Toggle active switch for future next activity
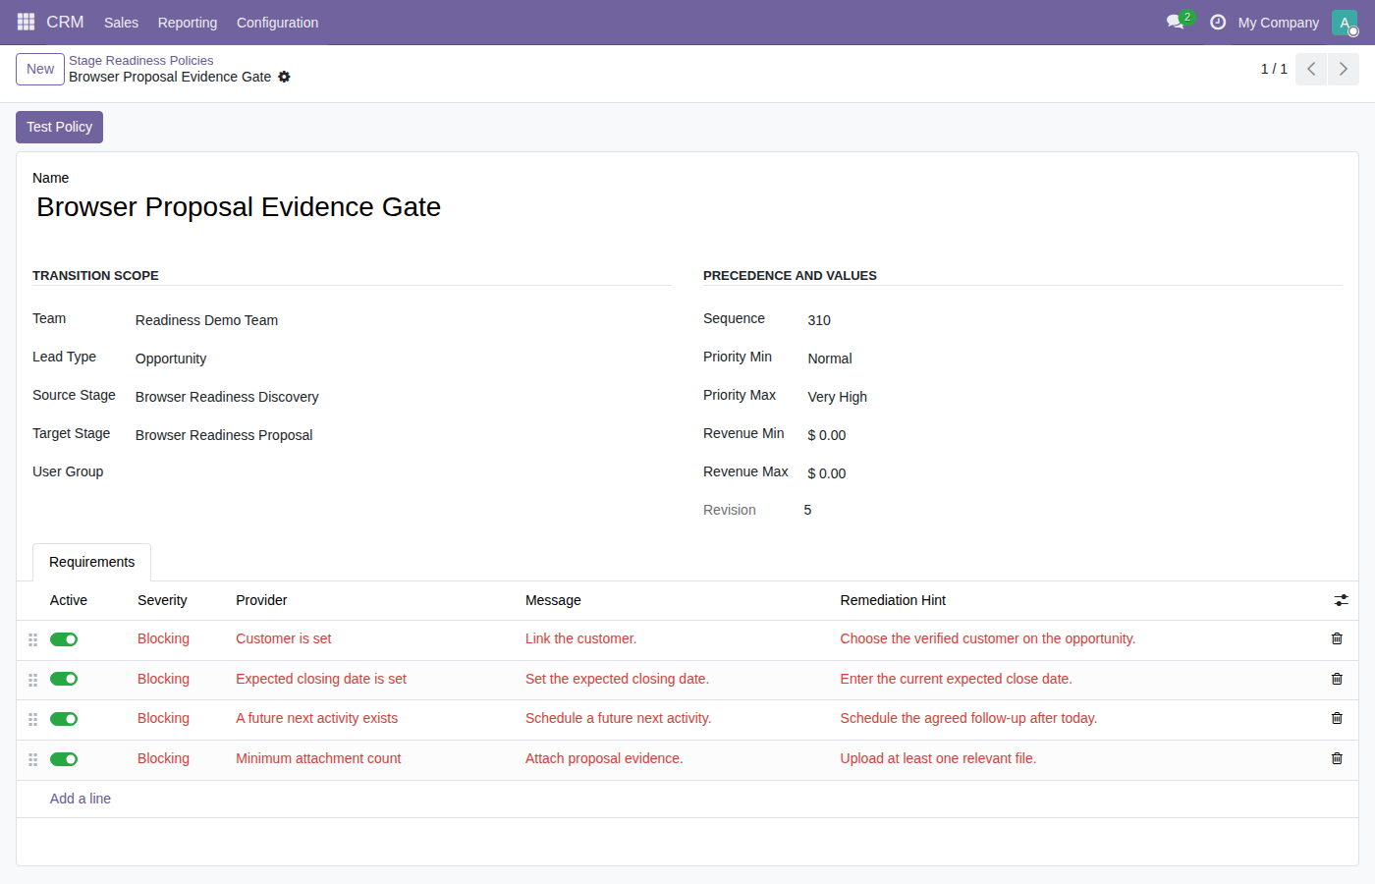The height and width of the screenshot is (884, 1375). (64, 719)
